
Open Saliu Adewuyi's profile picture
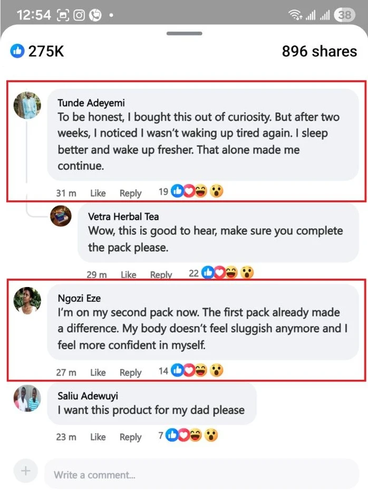[x=27, y=398]
